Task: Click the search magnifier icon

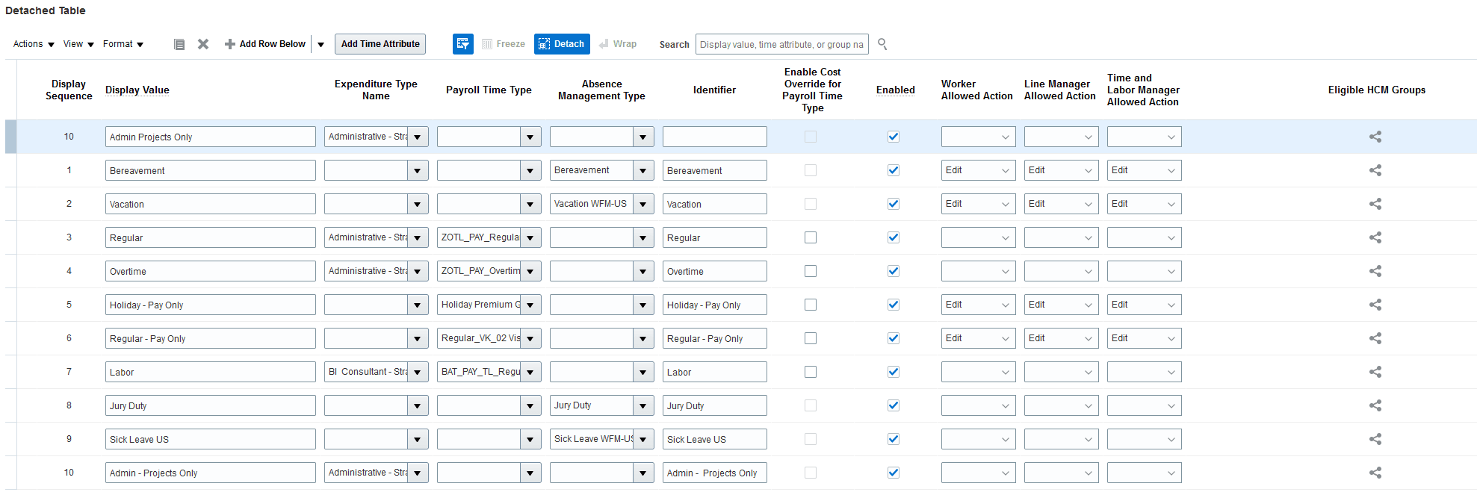Action: 882,44
